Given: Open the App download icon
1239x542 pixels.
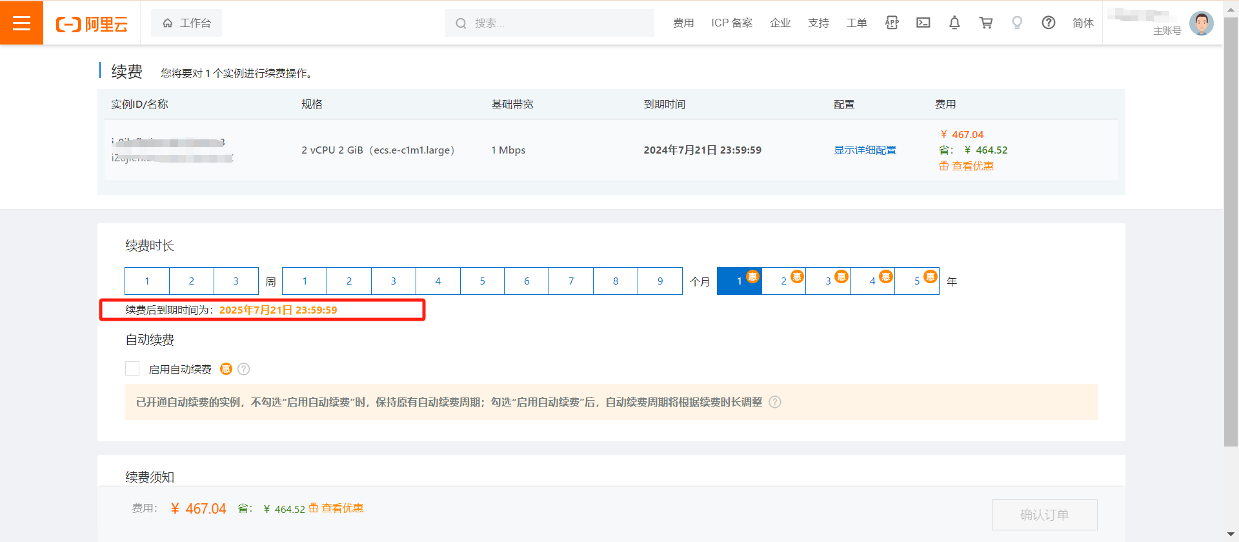Looking at the screenshot, I should click(892, 23).
